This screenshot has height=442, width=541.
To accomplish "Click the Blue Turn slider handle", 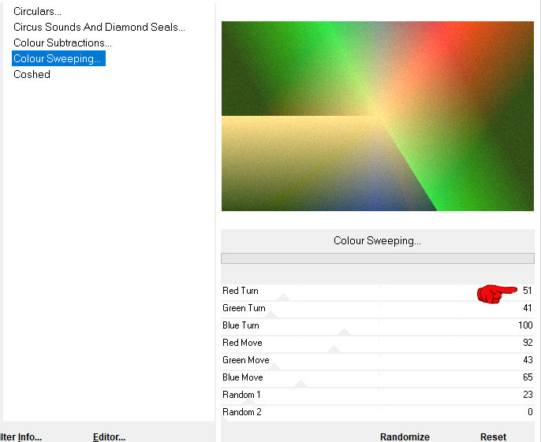I will pos(344,332).
